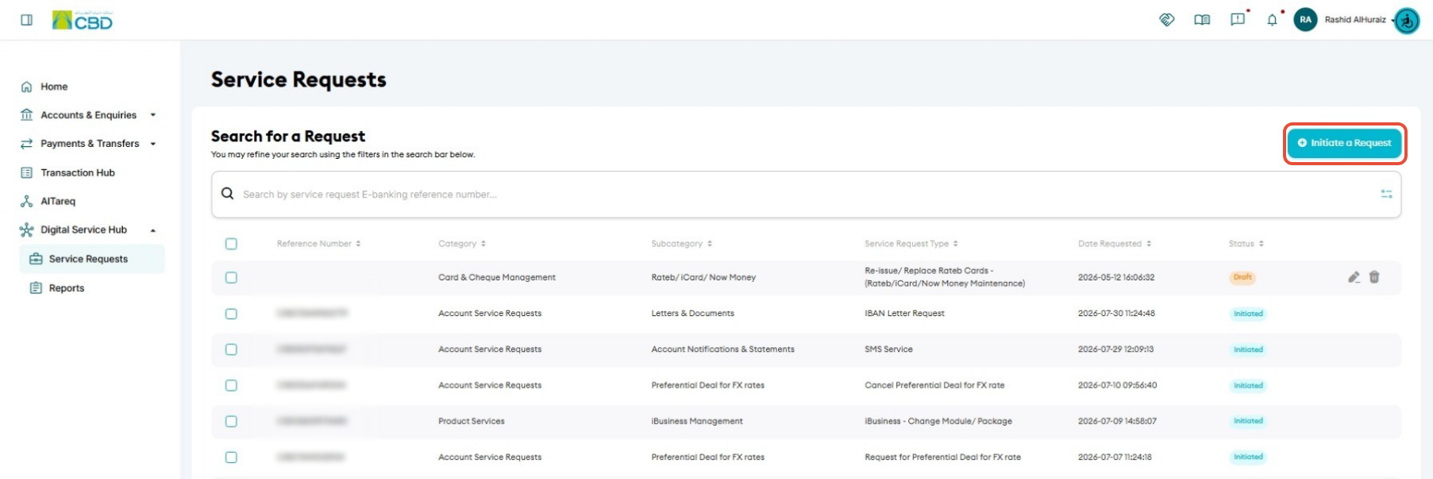Image resolution: width=1433 pixels, height=479 pixels.
Task: Click the accessibility icon in header
Action: tap(1408, 21)
